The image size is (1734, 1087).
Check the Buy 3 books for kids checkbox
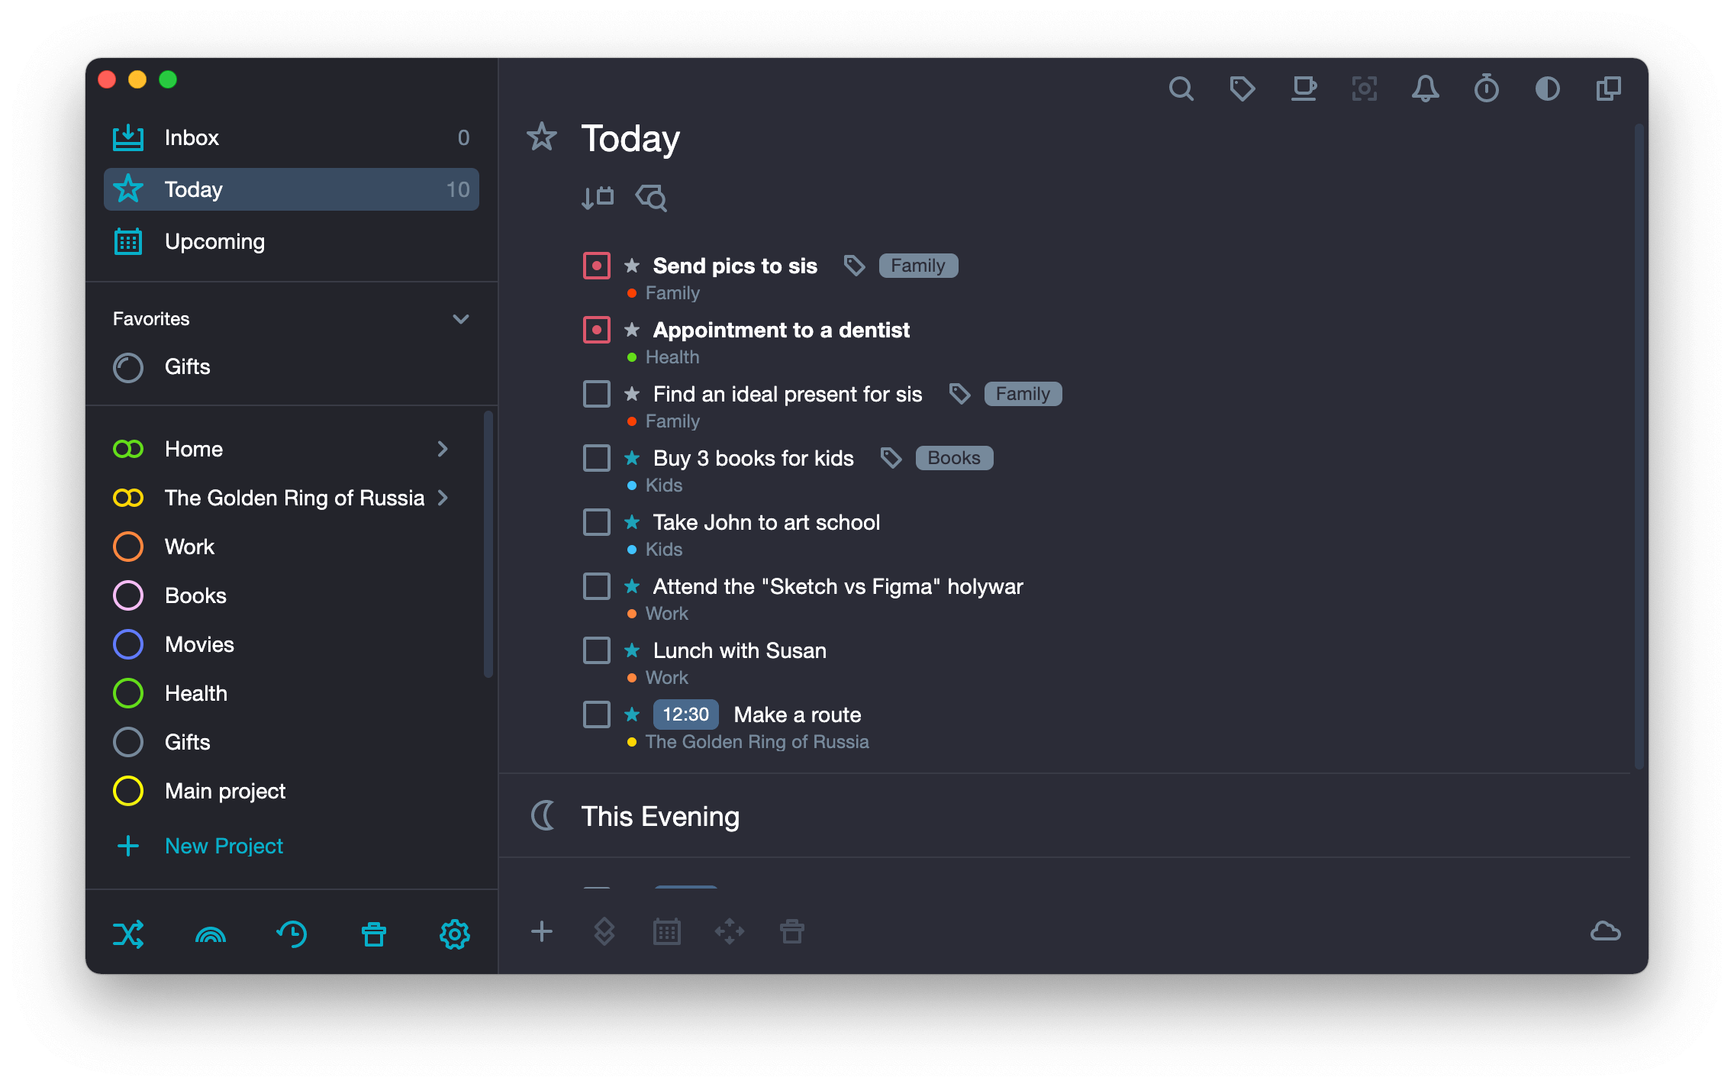click(597, 458)
